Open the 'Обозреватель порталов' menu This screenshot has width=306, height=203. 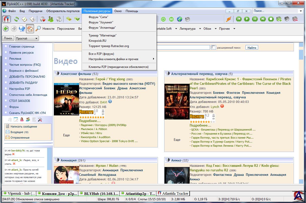(62, 11)
